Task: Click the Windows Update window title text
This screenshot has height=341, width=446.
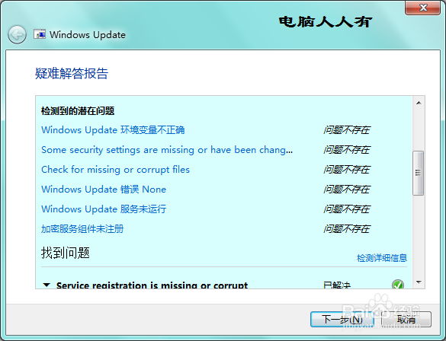Action: point(88,35)
